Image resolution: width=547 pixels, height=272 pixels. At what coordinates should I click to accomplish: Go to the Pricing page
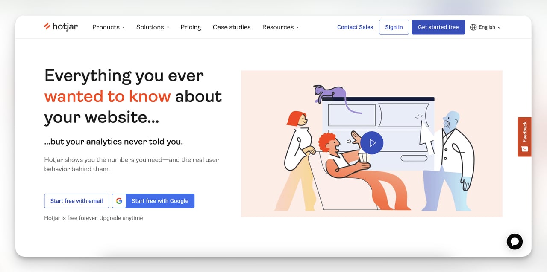click(x=191, y=27)
